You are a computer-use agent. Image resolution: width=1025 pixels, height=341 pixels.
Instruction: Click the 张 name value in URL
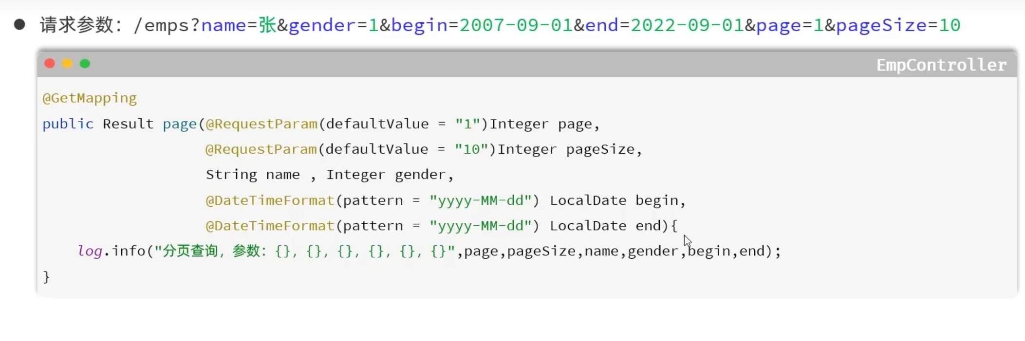tap(267, 25)
